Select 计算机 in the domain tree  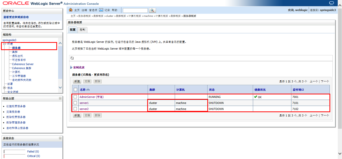(16, 72)
